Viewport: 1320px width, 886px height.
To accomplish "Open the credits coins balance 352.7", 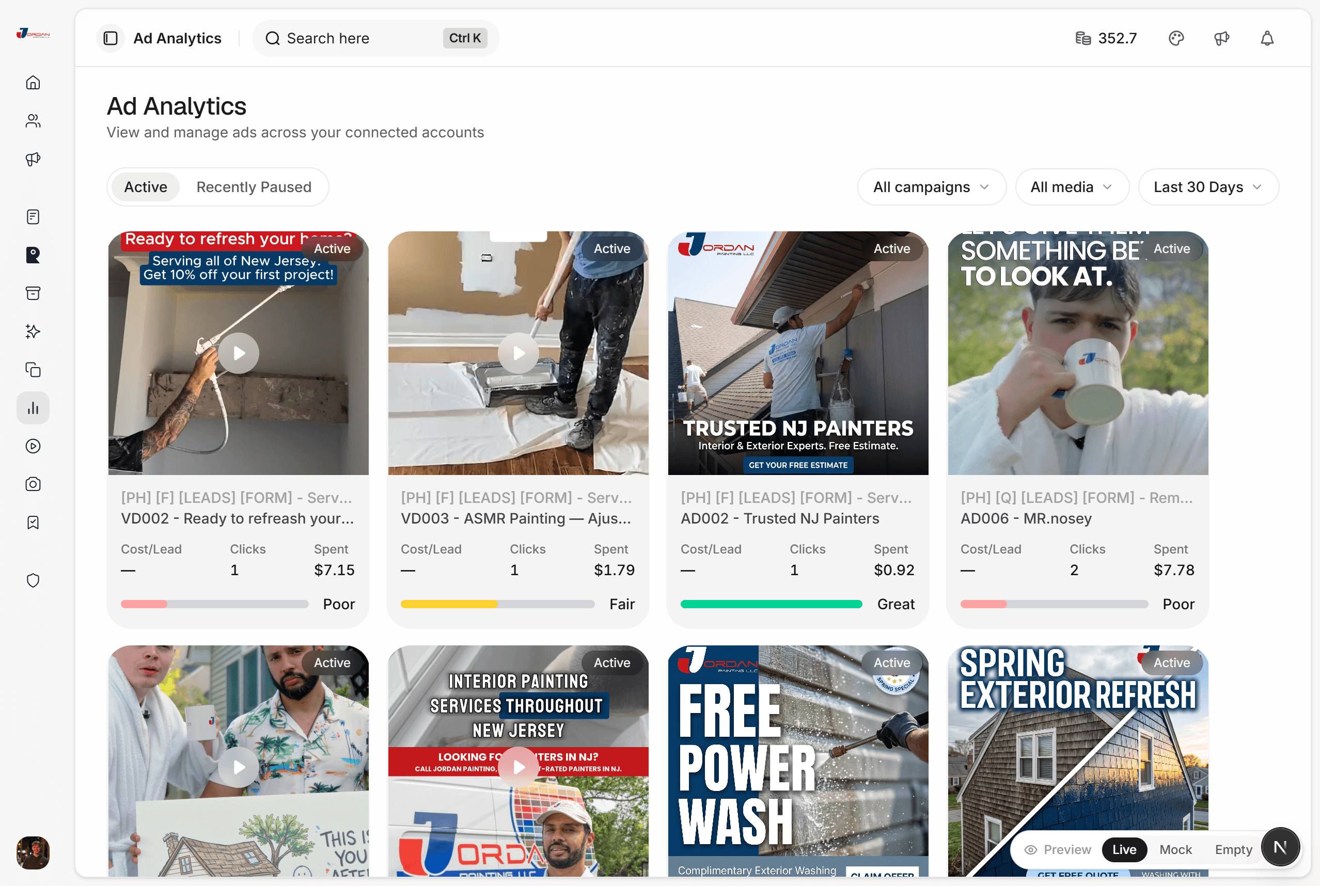I will click(1105, 38).
